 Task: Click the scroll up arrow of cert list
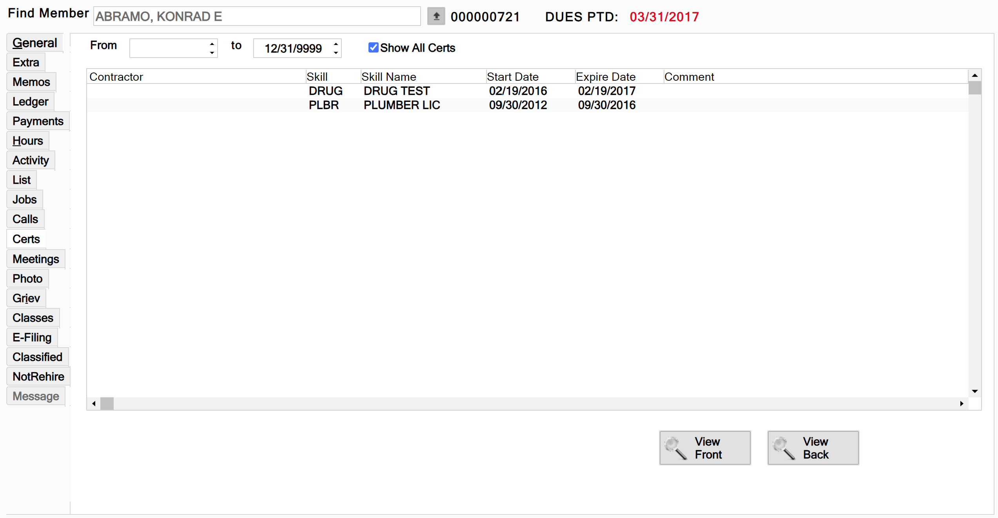974,75
